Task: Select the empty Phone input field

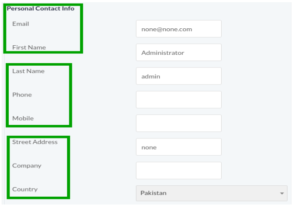Action: click(x=178, y=100)
